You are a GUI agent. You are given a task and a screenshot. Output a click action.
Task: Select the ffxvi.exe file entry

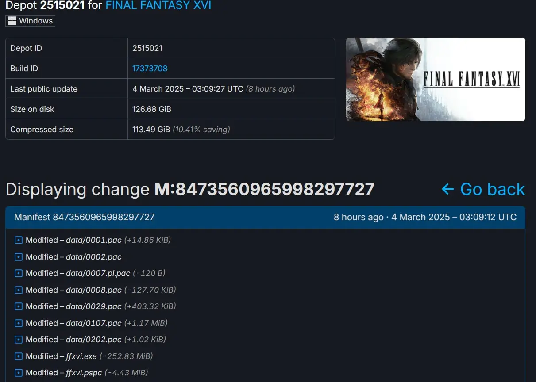[x=81, y=356]
